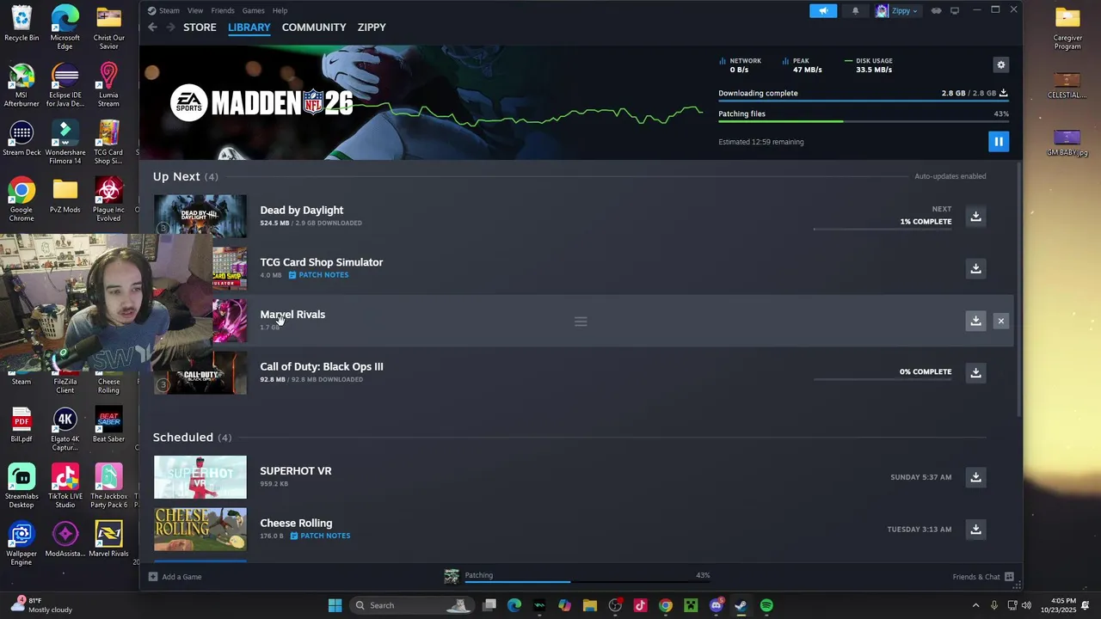
Task: Select the Marvel Rivals title
Action: tap(292, 314)
